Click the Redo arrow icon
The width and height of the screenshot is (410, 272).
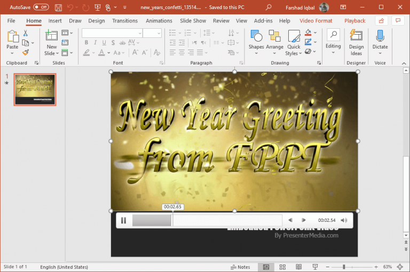(85, 7)
